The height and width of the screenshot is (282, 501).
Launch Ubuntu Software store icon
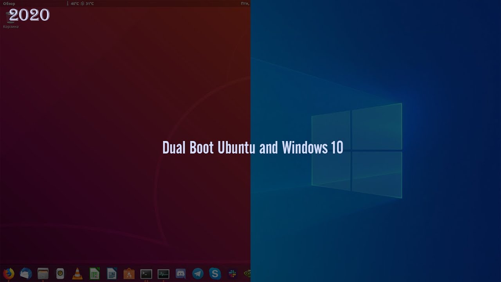pyautogui.click(x=129, y=273)
